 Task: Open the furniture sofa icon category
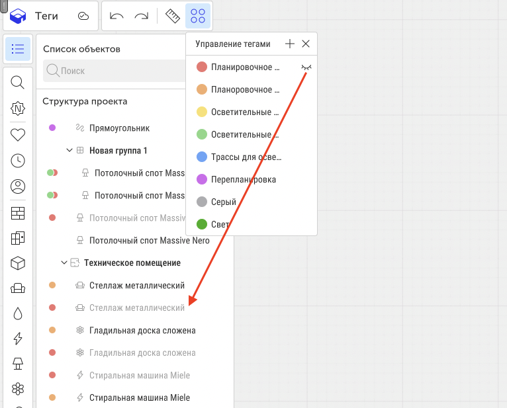(18, 288)
